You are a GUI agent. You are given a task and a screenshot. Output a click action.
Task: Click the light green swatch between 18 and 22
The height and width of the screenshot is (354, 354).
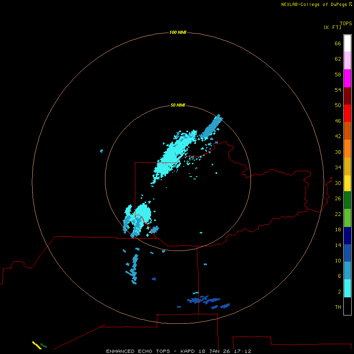347,218
